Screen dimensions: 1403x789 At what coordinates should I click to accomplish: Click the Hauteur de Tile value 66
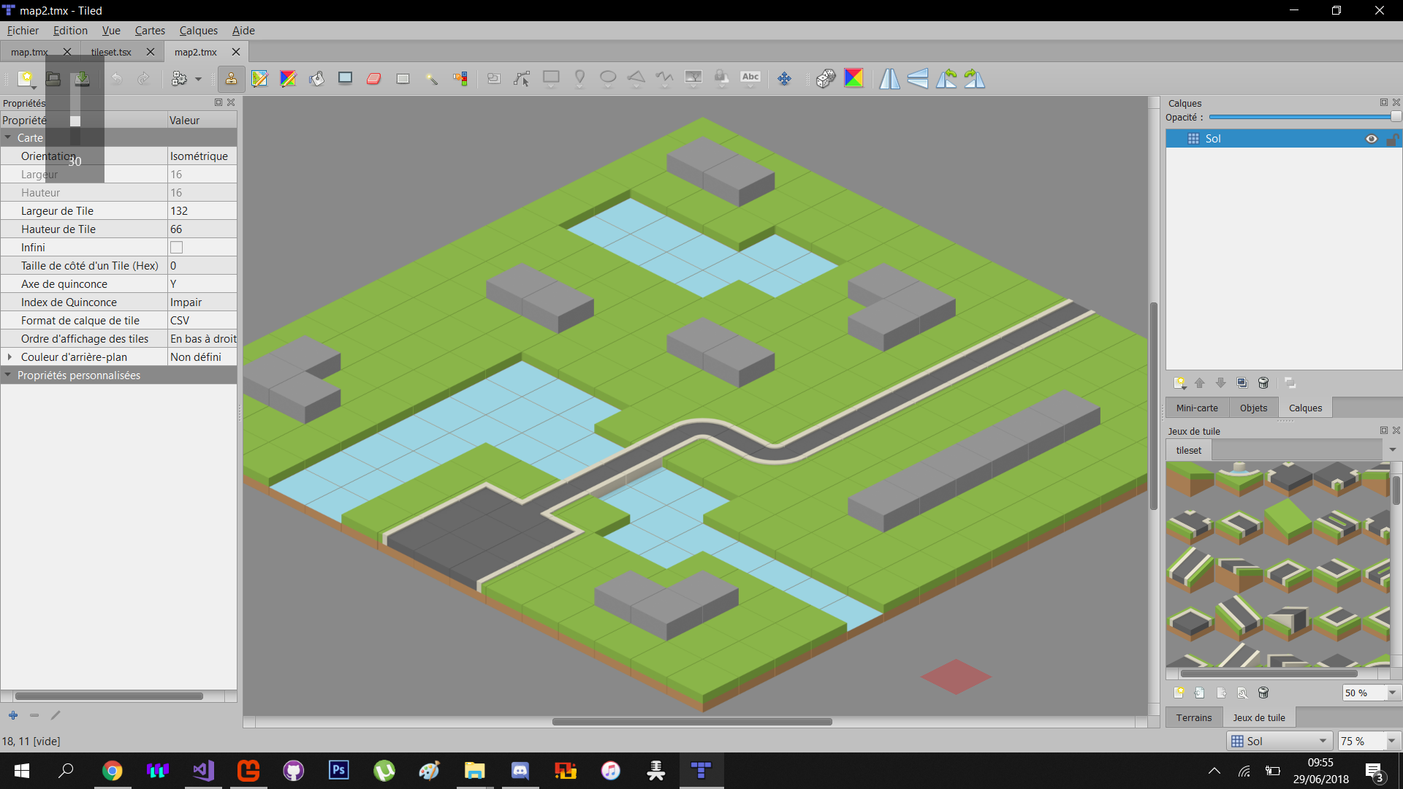click(202, 229)
